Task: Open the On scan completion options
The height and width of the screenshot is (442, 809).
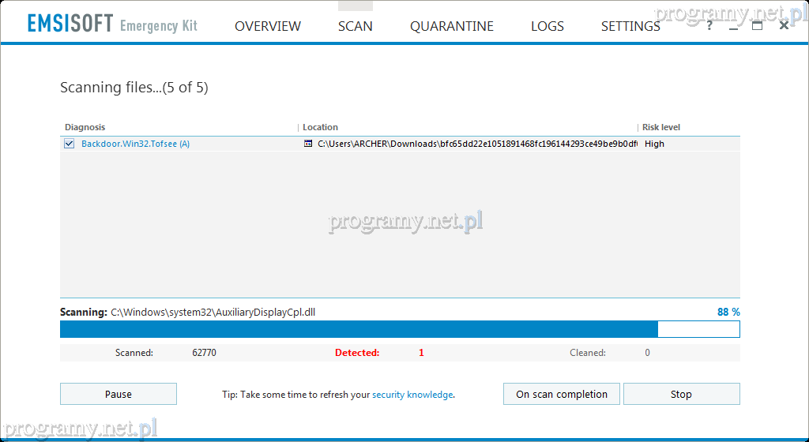Action: pos(562,394)
